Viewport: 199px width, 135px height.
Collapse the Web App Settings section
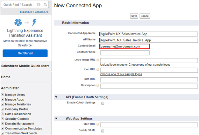(x=56, y=118)
